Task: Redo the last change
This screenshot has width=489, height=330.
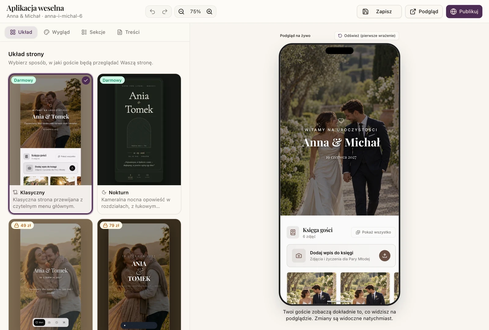Action: pos(165,12)
